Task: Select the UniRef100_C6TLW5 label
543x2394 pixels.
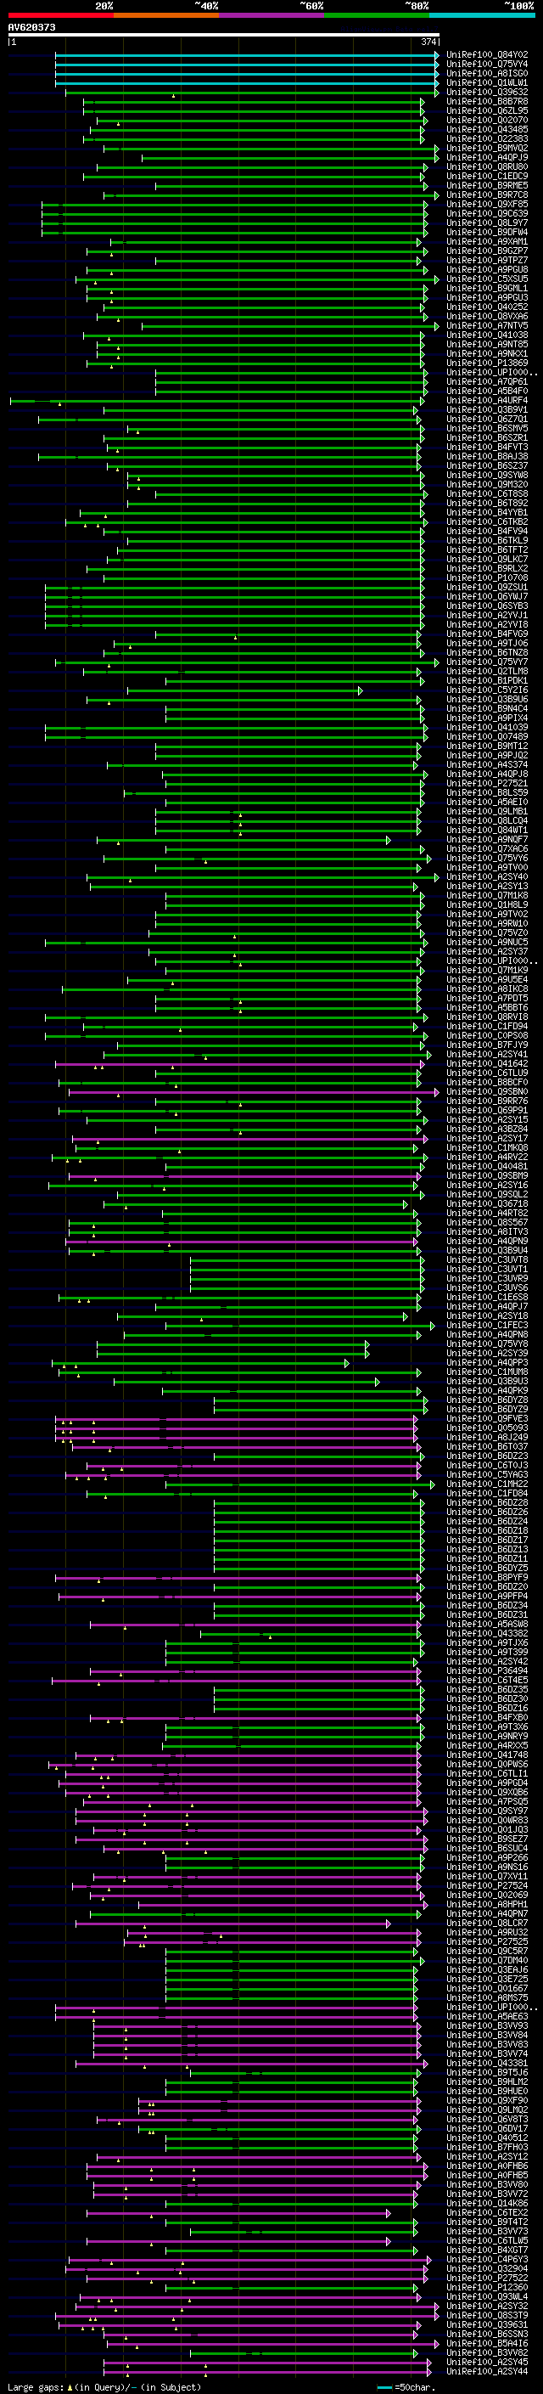Action: [487, 2242]
